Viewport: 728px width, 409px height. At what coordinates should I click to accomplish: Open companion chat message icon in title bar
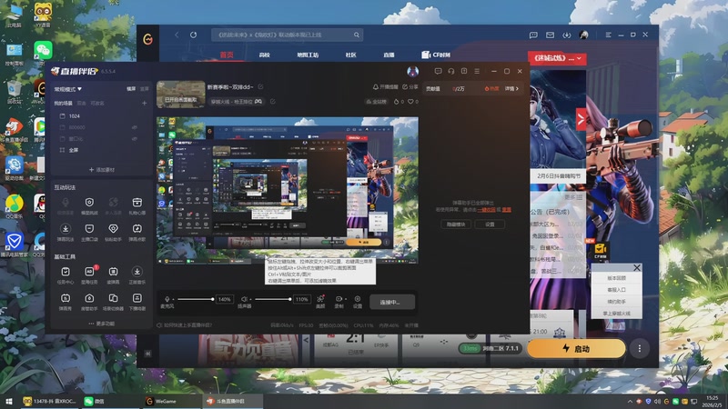(438, 72)
